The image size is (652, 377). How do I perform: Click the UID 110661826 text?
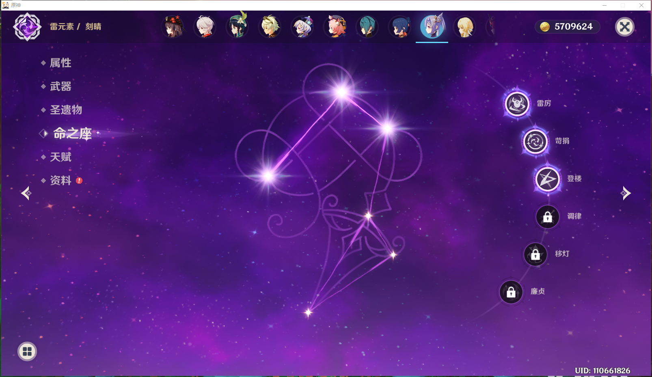(602, 371)
